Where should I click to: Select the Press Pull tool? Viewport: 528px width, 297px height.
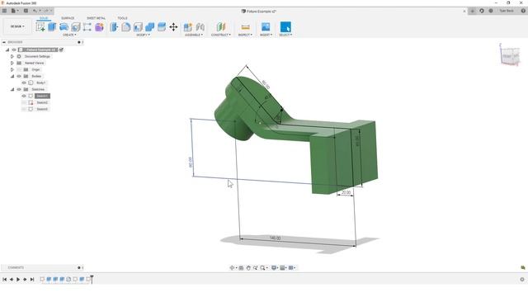tap(114, 27)
